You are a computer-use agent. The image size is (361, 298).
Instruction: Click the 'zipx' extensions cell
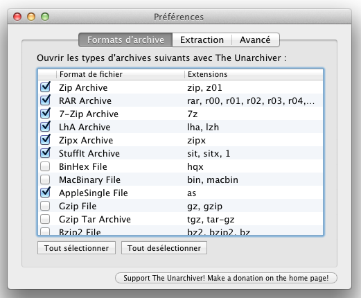196,141
